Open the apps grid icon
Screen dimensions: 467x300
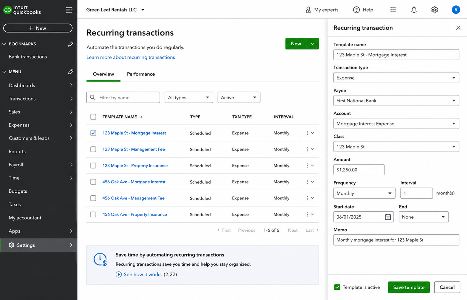[x=393, y=10]
